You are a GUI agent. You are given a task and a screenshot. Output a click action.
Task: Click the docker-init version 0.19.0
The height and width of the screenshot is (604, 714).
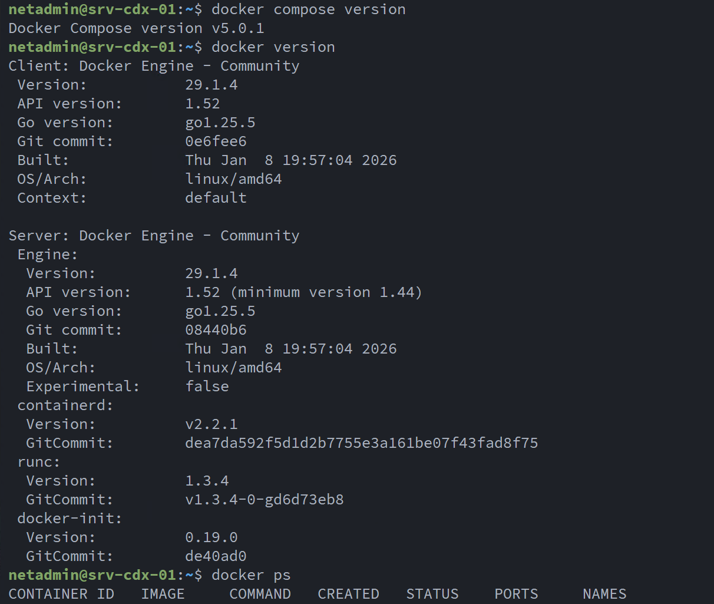211,537
